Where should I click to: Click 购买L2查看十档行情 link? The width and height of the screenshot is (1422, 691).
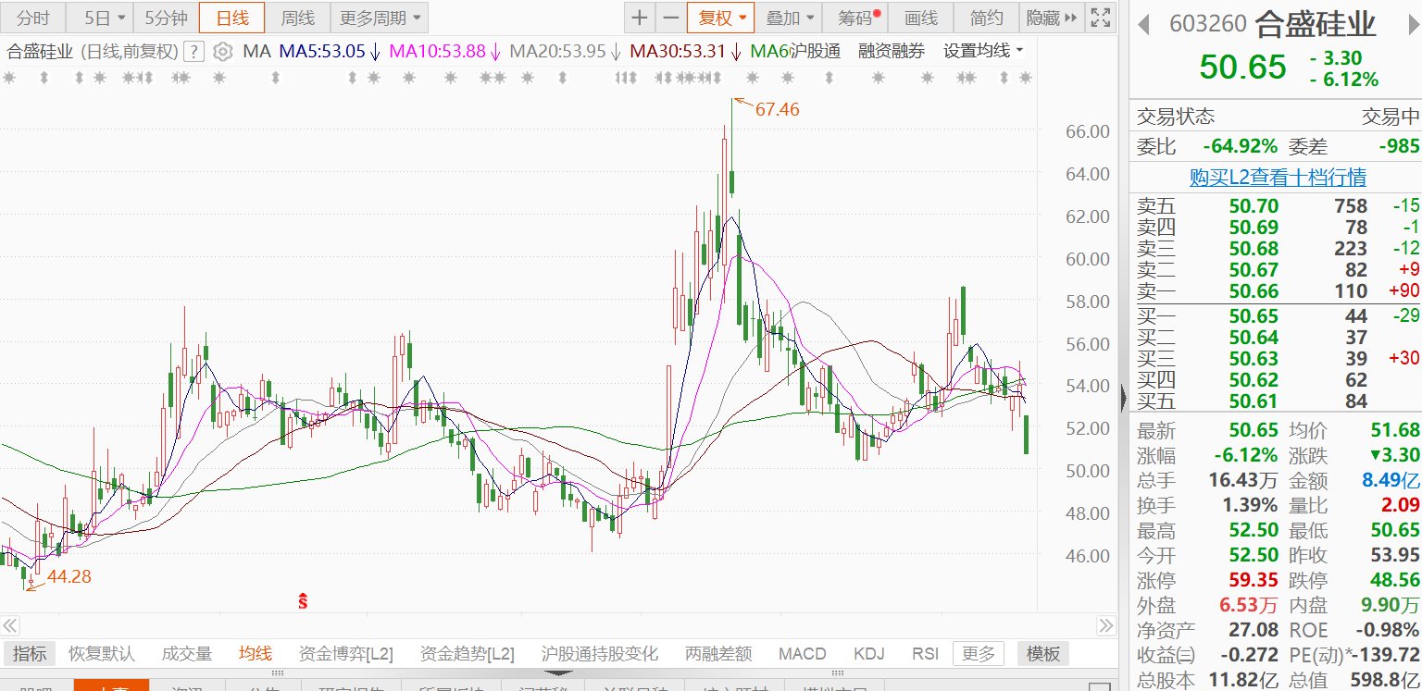click(x=1277, y=177)
